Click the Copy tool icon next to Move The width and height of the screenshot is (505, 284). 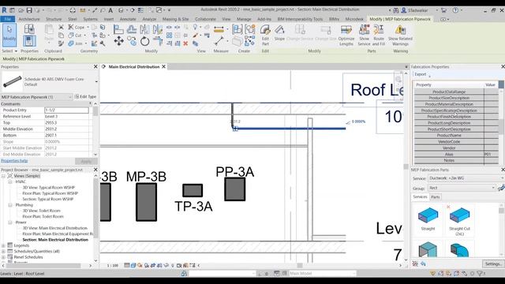point(132,41)
